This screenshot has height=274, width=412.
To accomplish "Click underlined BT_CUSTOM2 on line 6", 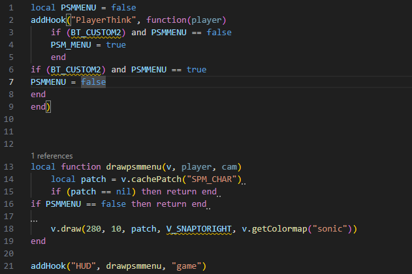I will point(76,70).
